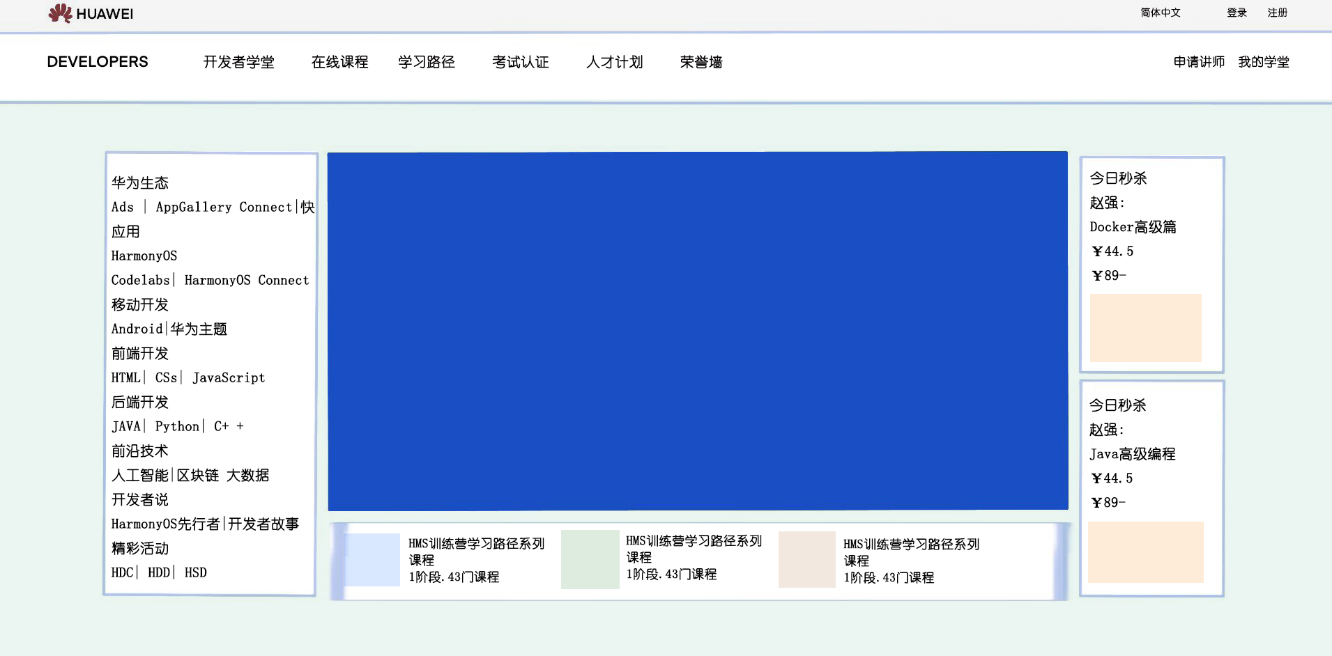Viewport: 1332px width, 656px height.
Task: Open the Ads link in sidebar
Action: [x=123, y=207]
